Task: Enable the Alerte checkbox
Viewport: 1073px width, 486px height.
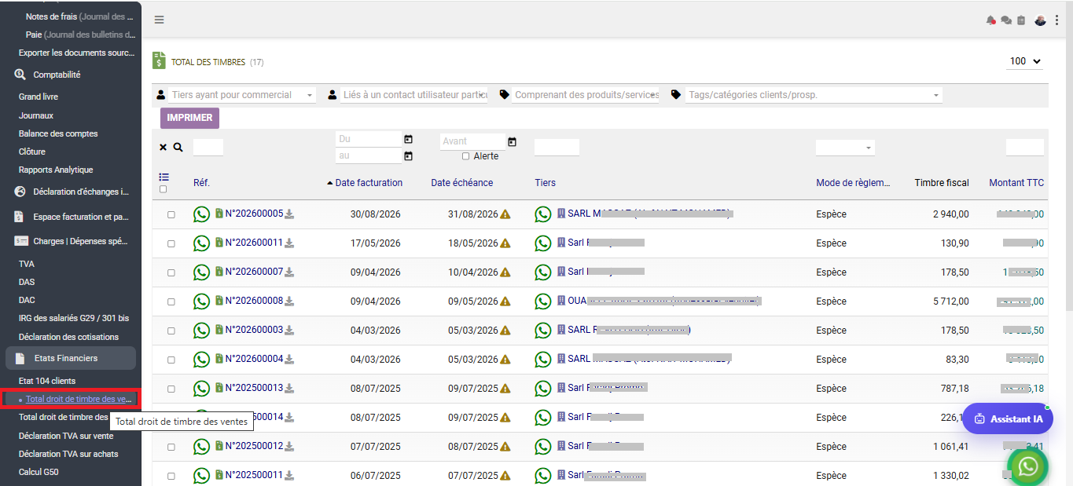Action: point(465,156)
